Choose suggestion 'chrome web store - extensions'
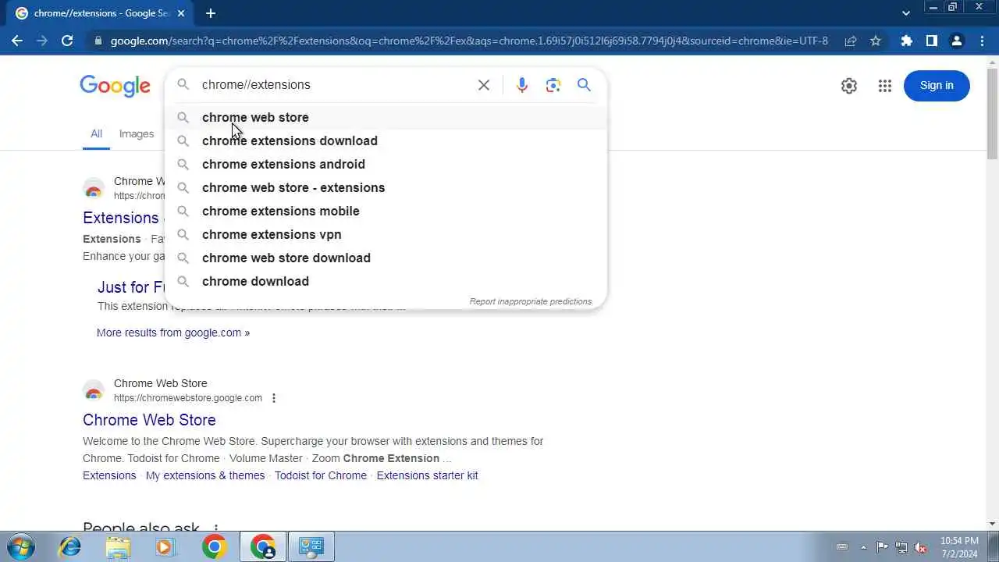 pos(386,187)
